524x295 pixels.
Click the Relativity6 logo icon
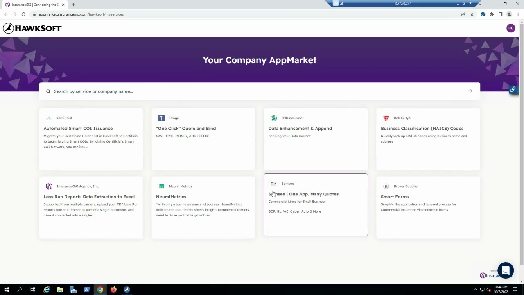click(x=386, y=118)
